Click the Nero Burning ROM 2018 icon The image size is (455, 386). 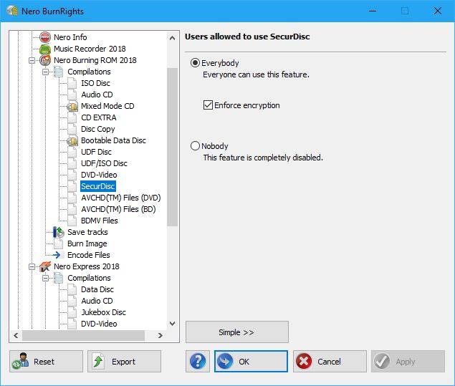[x=45, y=60]
